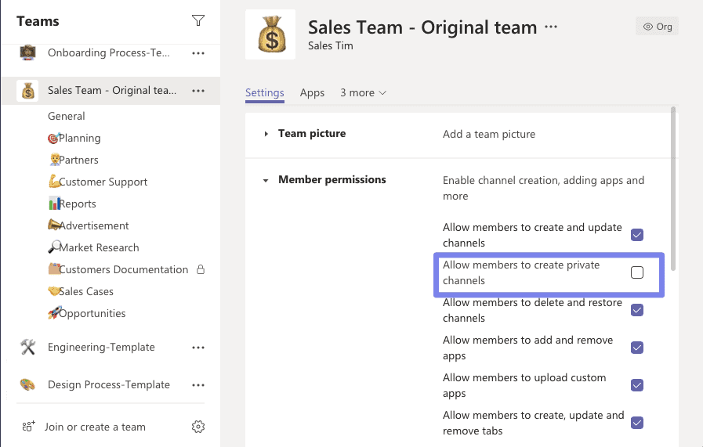Click Add a team picture text
This screenshot has width=703, height=447.
489,134
